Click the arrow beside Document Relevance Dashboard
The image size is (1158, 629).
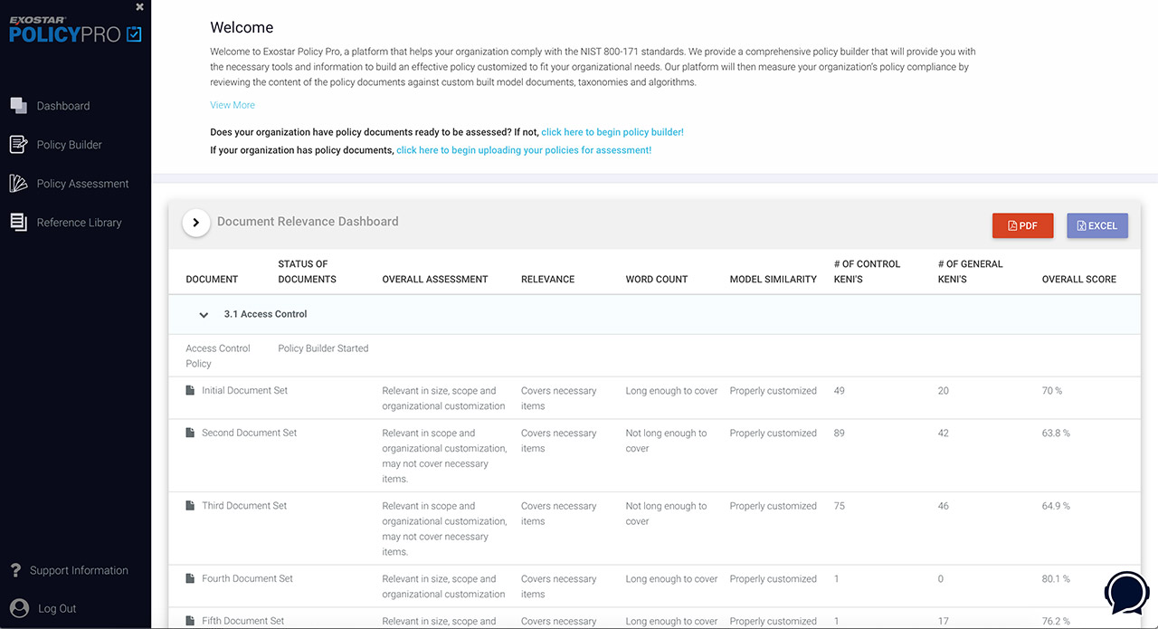tap(195, 221)
